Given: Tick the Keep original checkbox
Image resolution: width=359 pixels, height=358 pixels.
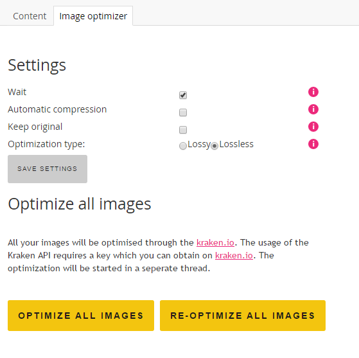Looking at the screenshot, I should 183,130.
